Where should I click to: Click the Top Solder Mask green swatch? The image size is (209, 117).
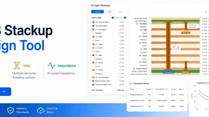(x=93, y=26)
